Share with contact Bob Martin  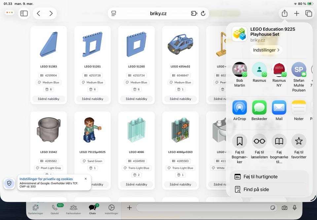click(240, 74)
